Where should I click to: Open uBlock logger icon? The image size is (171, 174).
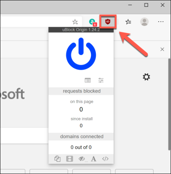pyautogui.click(x=88, y=80)
